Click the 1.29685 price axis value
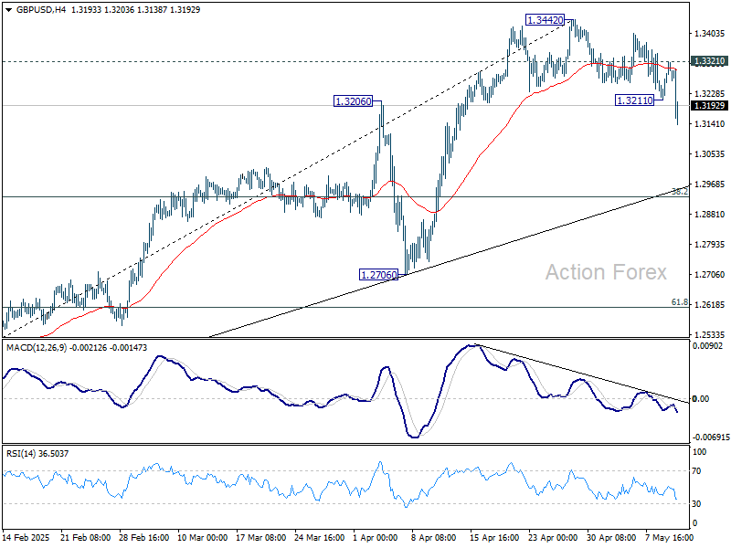 (710, 184)
